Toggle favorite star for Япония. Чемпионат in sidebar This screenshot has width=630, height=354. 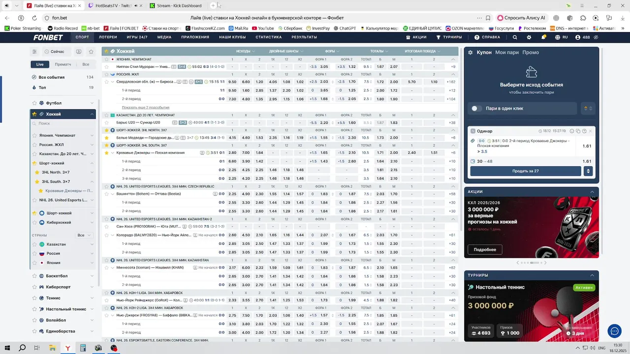coord(34,136)
